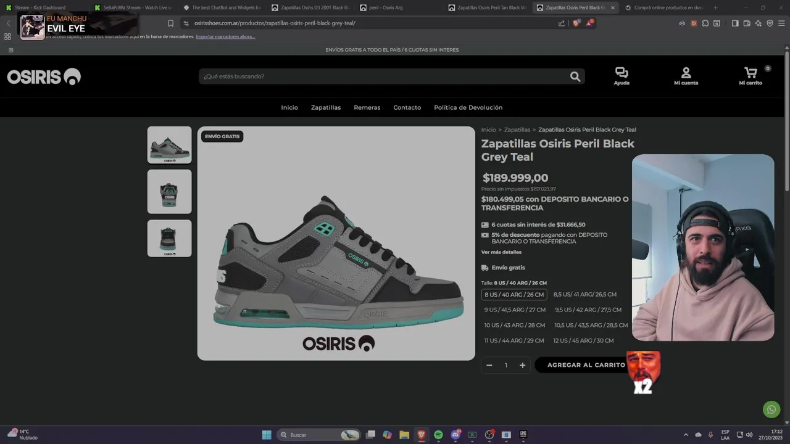Open File Explorer from the taskbar
This screenshot has width=790, height=444.
pyautogui.click(x=404, y=435)
